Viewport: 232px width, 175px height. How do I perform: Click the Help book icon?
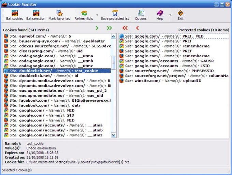160,13
